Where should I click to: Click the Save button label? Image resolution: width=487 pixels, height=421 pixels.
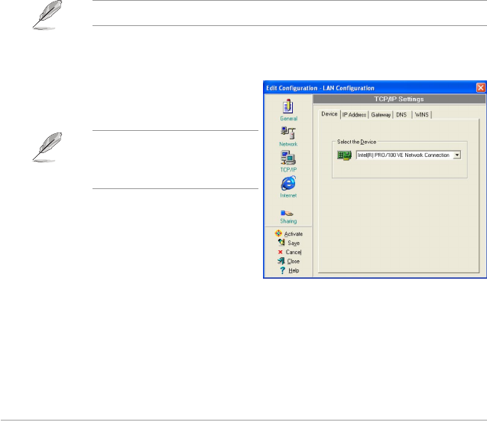[x=294, y=243]
